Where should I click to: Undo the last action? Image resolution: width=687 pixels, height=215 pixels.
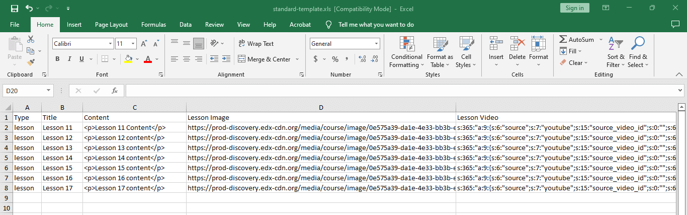coord(29,9)
